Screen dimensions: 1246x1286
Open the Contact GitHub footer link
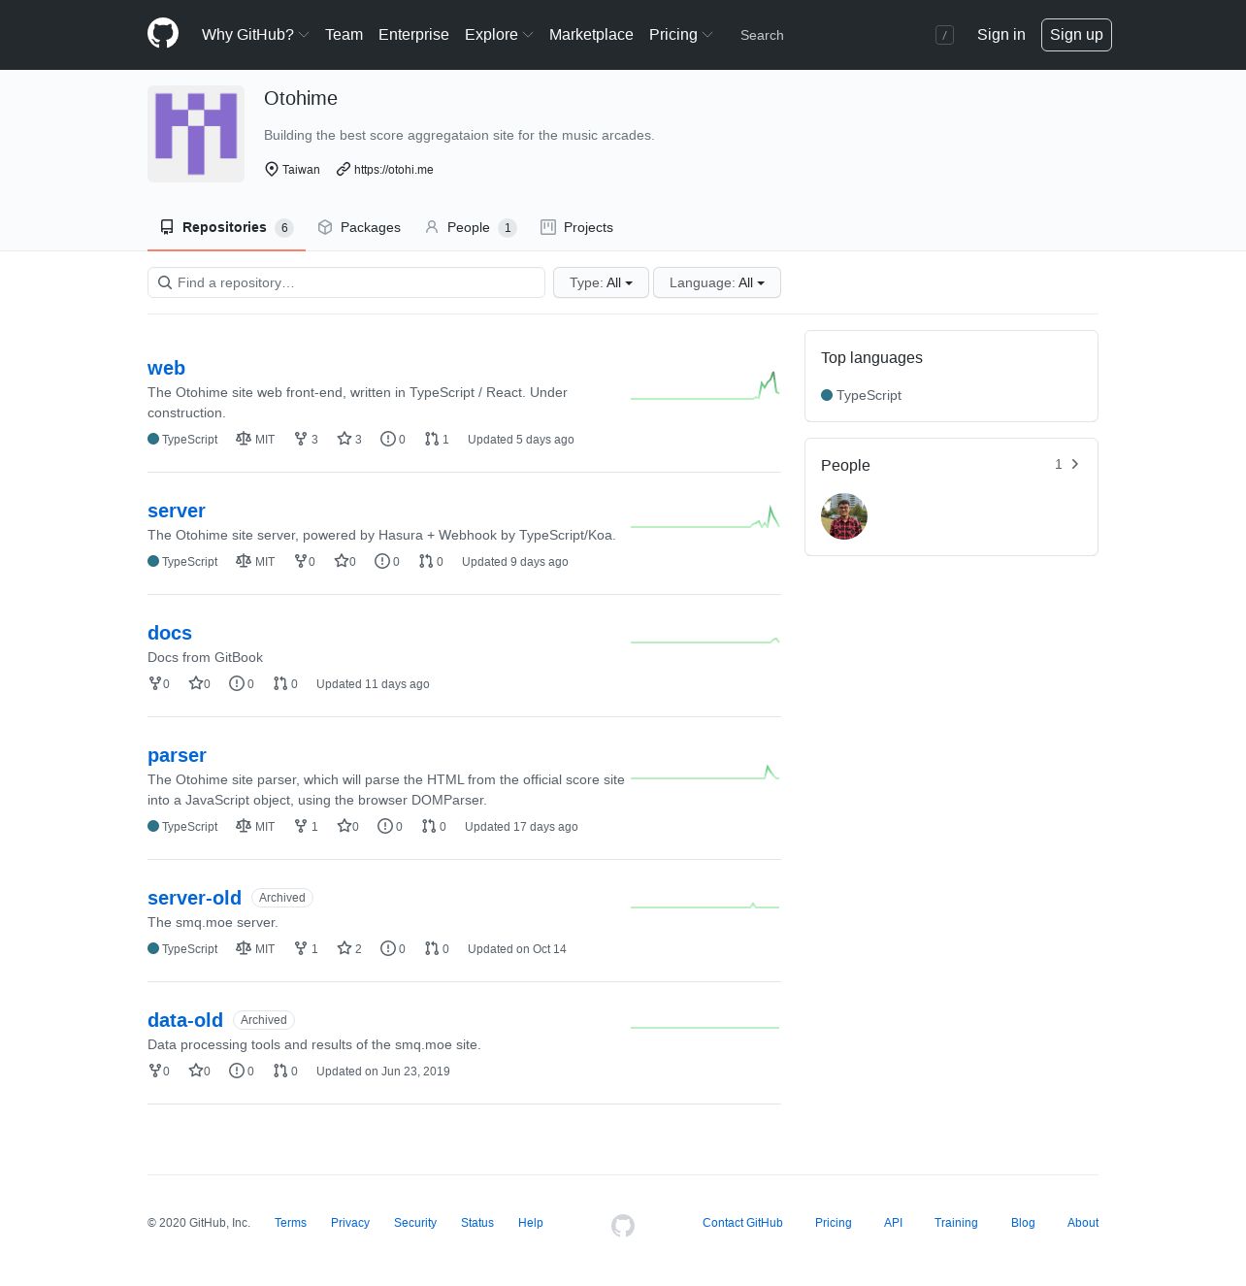[742, 1223]
